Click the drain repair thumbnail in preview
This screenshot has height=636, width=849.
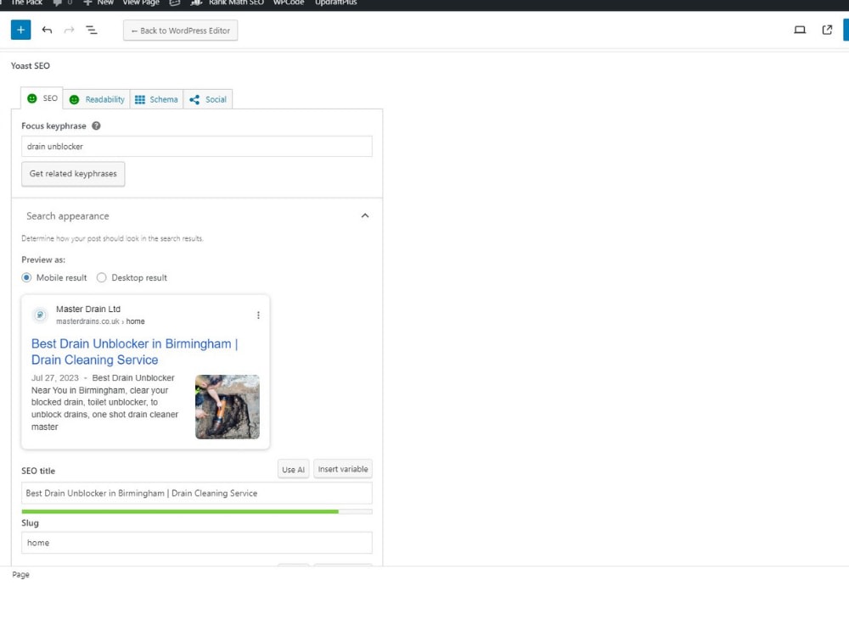228,407
